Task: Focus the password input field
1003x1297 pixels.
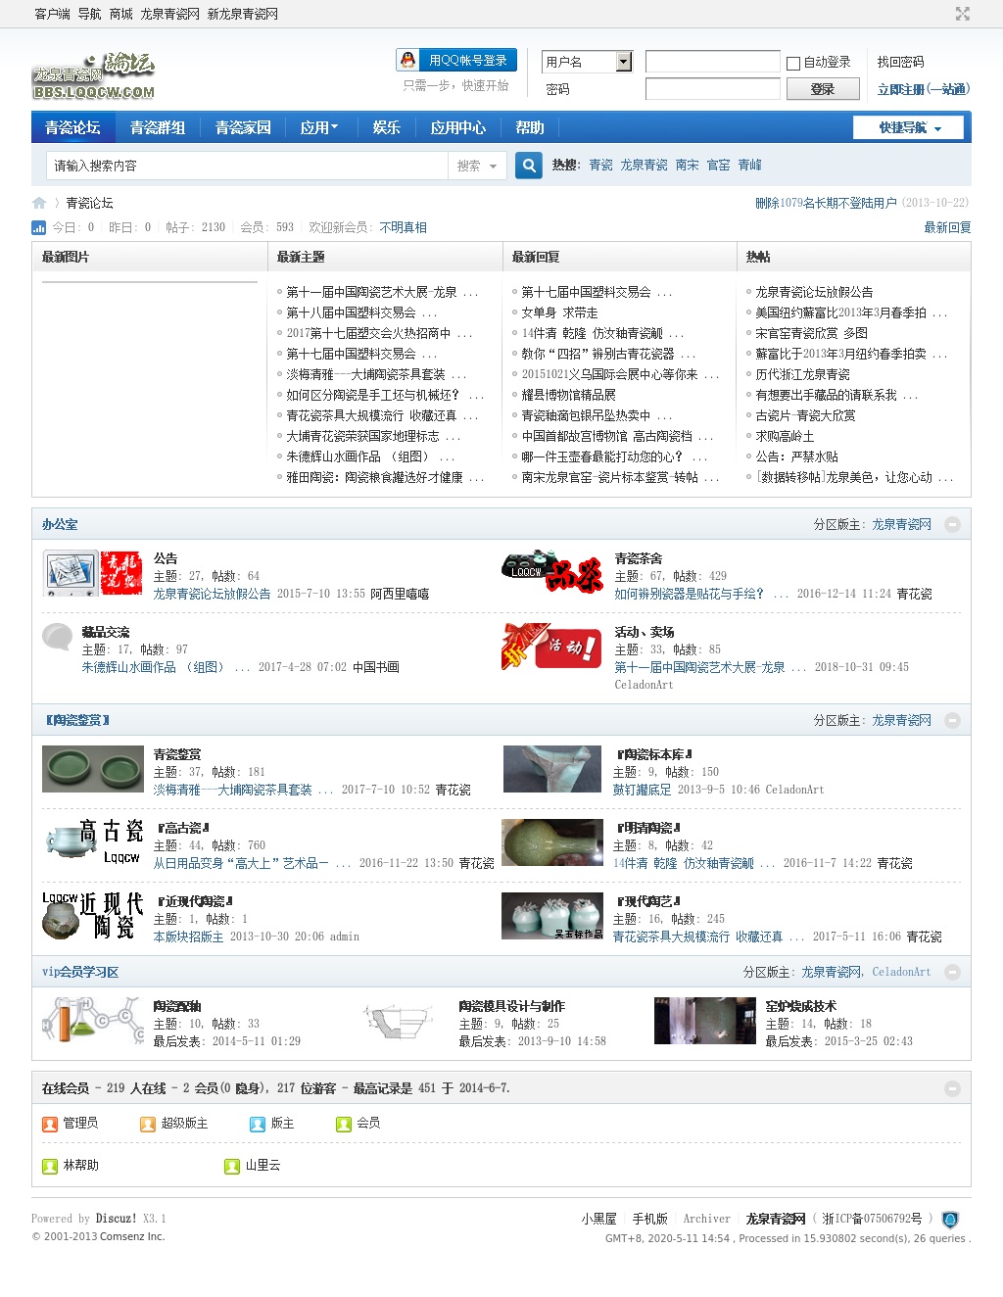Action: pyautogui.click(x=712, y=89)
